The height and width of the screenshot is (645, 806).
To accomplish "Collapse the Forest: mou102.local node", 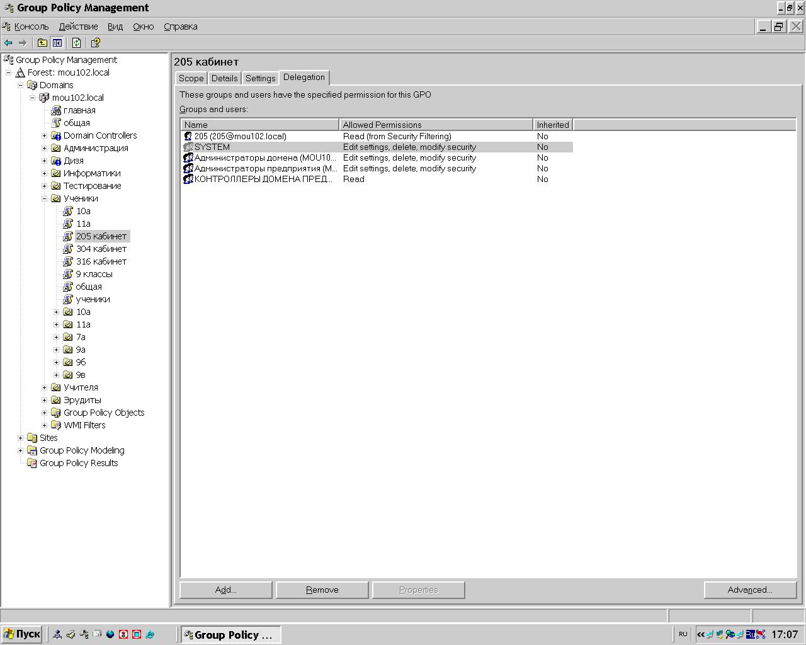I will click(x=9, y=72).
